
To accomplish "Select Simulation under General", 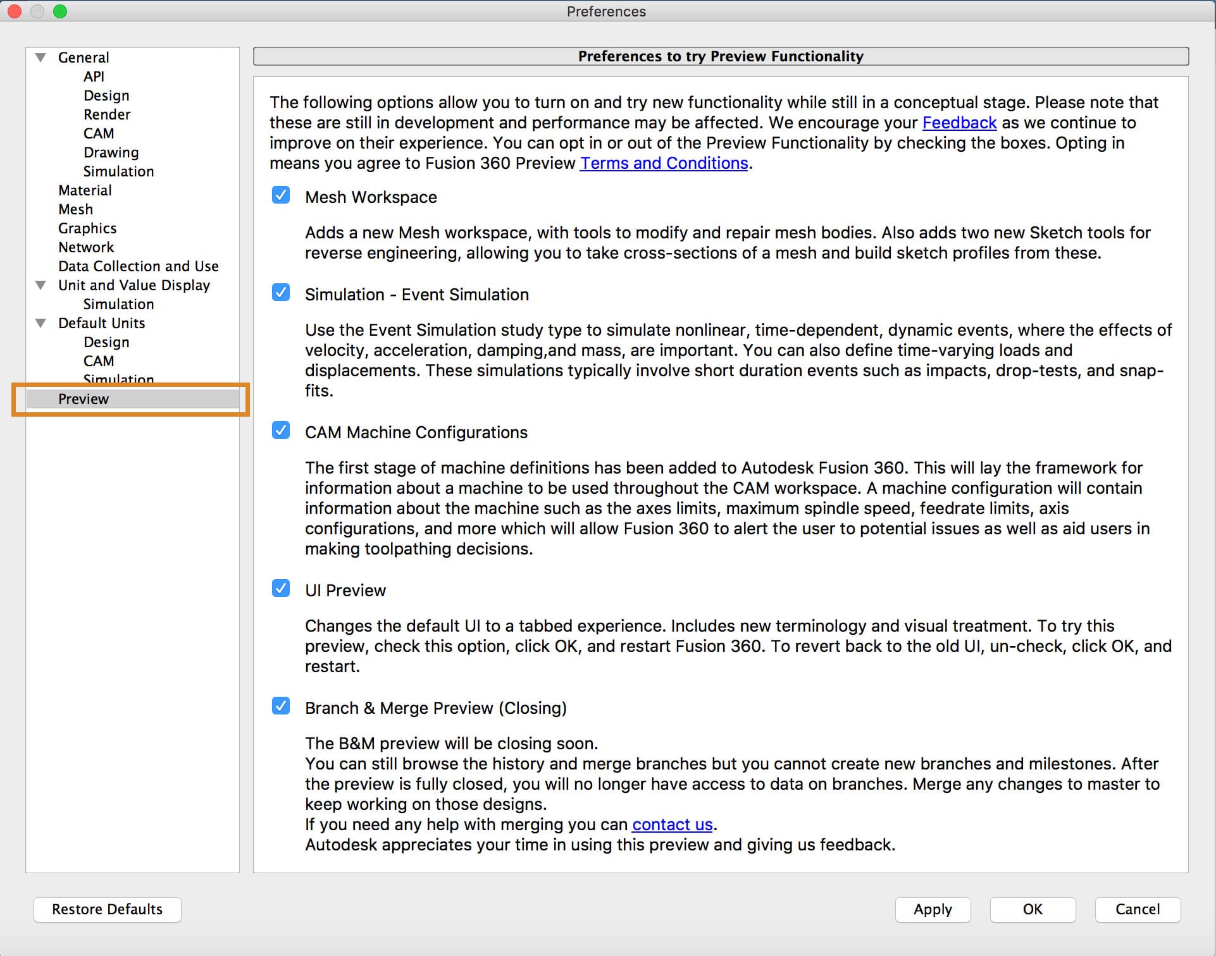I will coord(118,171).
